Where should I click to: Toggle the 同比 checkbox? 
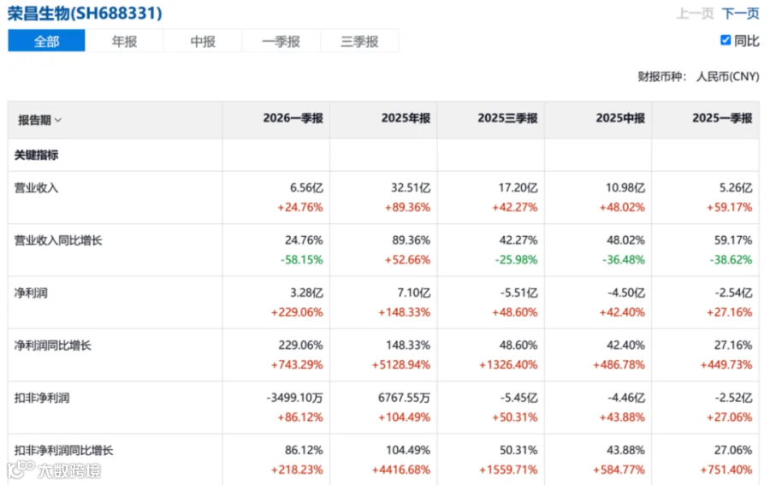point(726,40)
